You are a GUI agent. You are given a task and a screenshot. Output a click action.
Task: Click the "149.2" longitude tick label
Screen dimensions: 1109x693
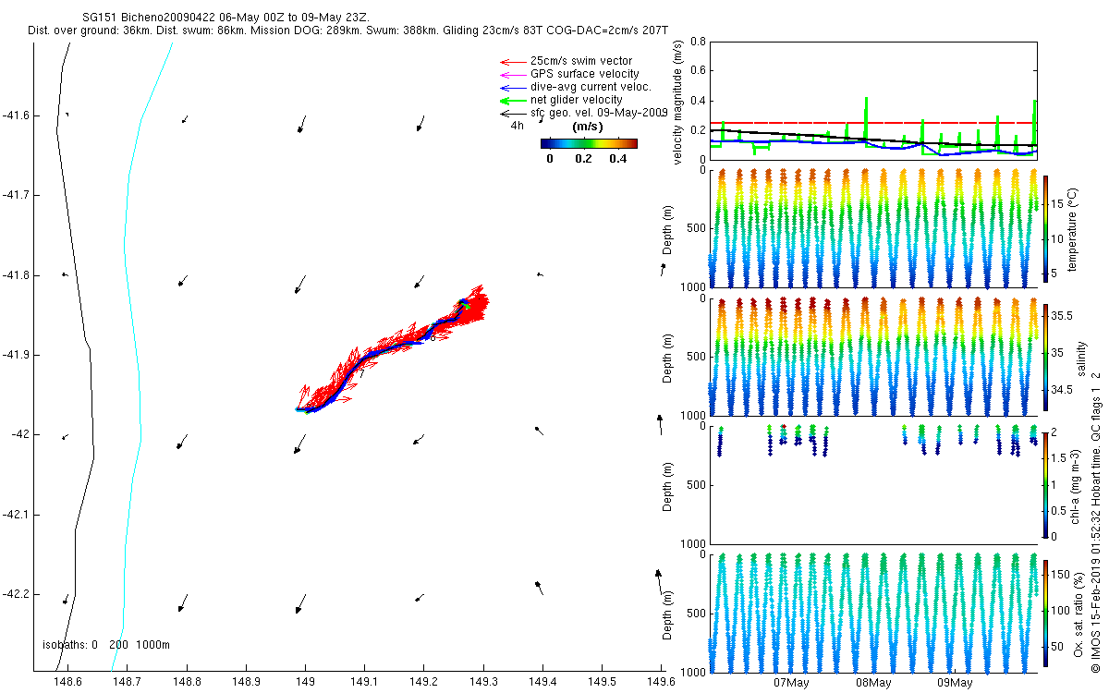(x=424, y=682)
